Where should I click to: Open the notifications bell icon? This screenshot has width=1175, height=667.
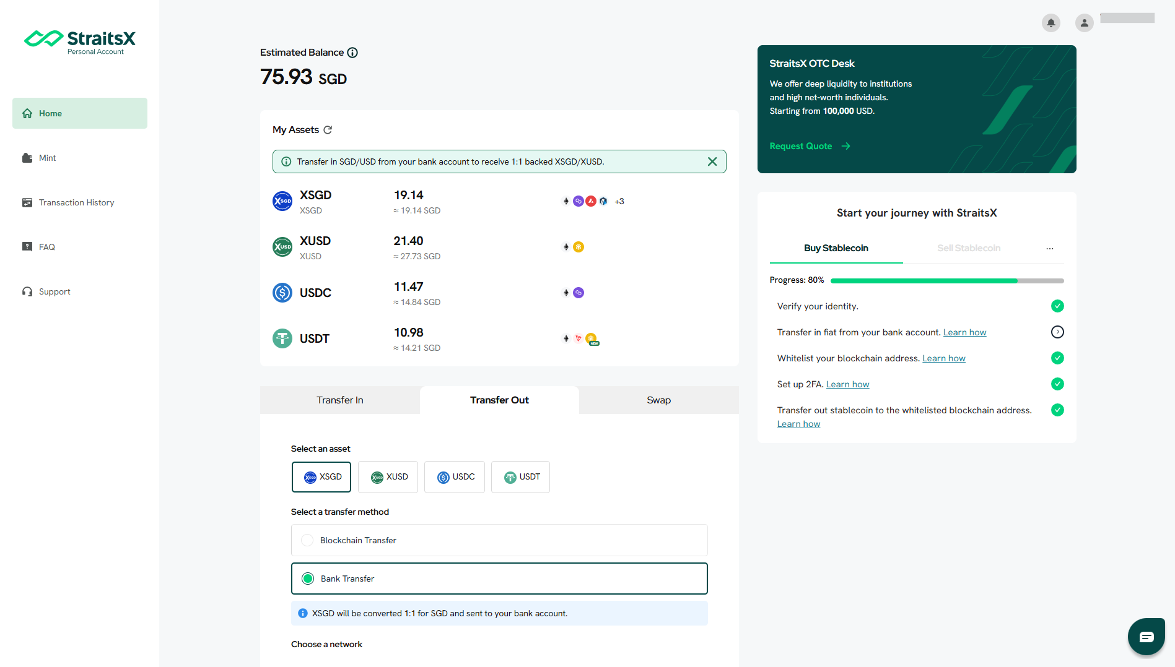(x=1051, y=23)
